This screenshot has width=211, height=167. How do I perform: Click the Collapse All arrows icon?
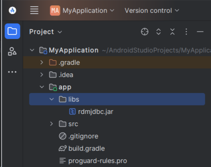172,32
